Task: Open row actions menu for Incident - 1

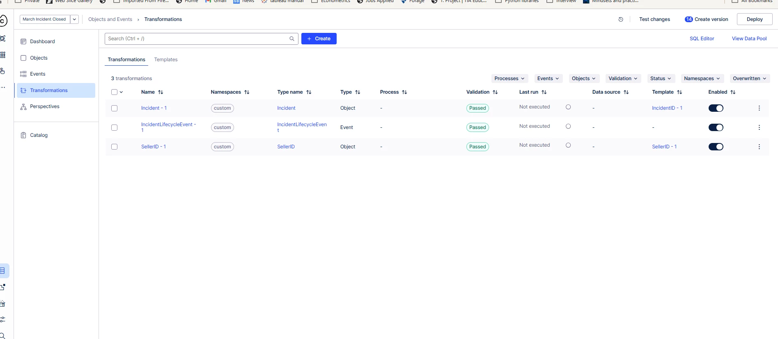Action: (759, 108)
